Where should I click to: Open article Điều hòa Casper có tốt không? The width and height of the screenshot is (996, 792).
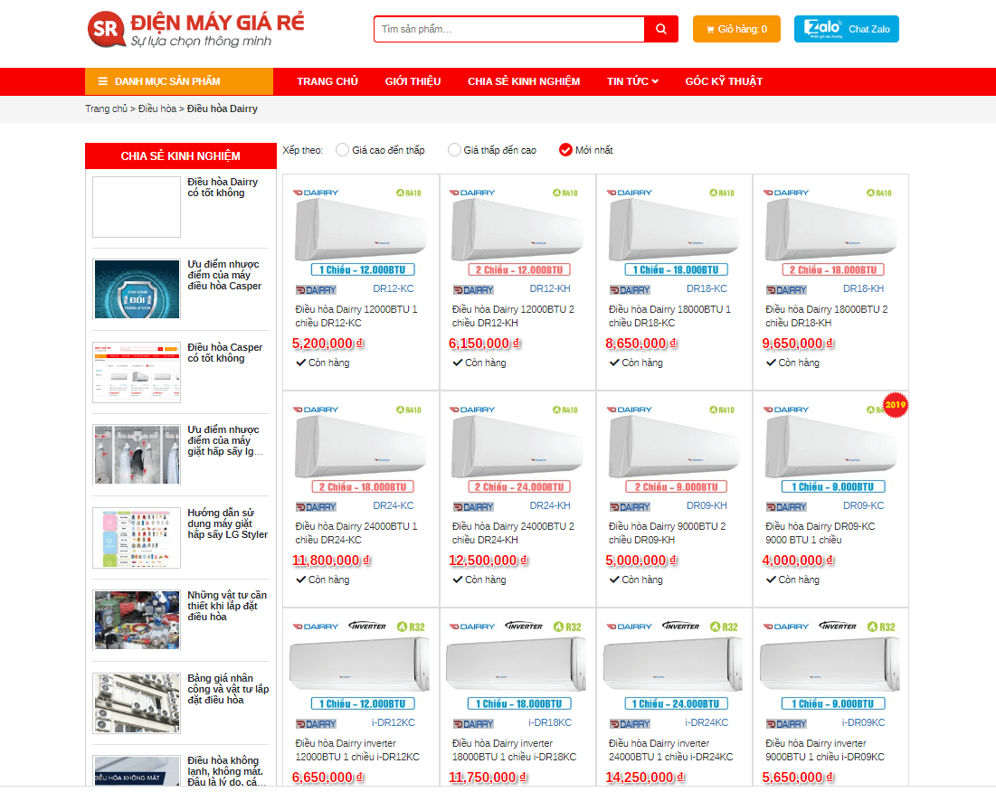coord(224,353)
